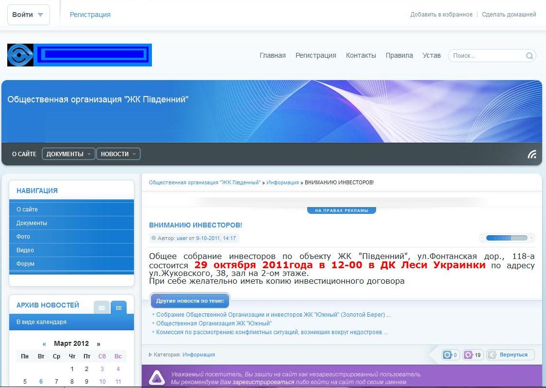Image resolution: width=546 pixels, height=388 pixels.
Task: Click the article rating bar
Action: (x=506, y=238)
